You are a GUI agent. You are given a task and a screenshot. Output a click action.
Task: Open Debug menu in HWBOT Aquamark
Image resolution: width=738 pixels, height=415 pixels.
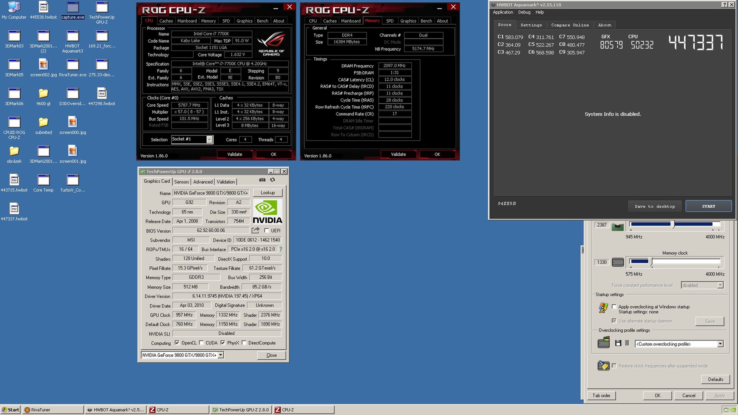pos(524,12)
